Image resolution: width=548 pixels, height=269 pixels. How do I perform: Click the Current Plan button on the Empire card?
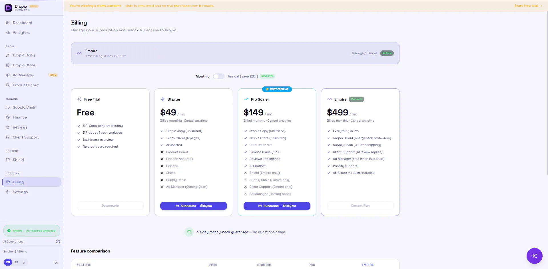(x=360, y=206)
